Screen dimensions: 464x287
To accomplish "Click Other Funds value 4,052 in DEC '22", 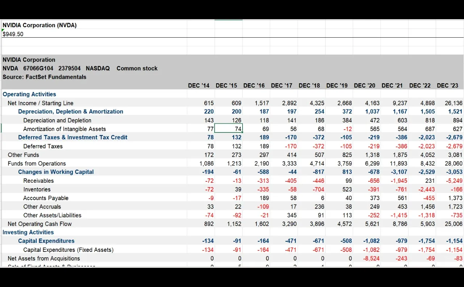I will [x=428, y=155].
